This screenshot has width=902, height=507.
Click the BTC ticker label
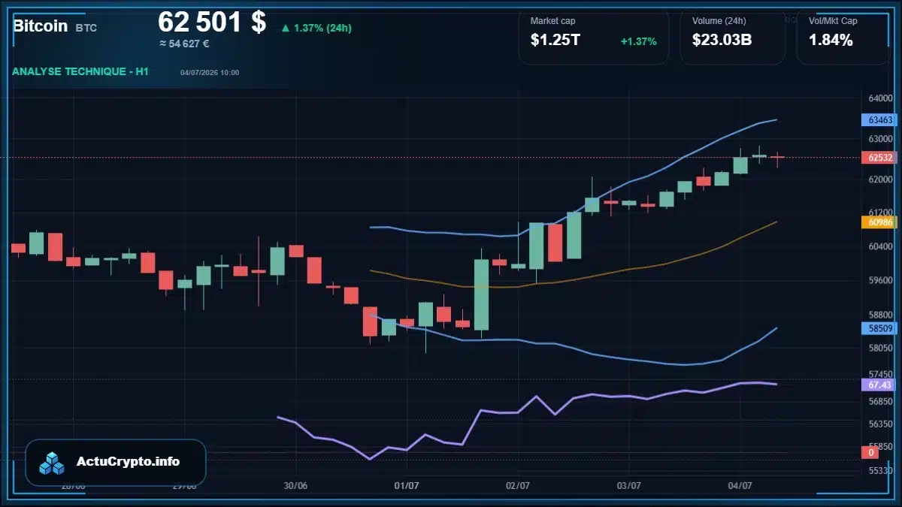tap(86, 28)
